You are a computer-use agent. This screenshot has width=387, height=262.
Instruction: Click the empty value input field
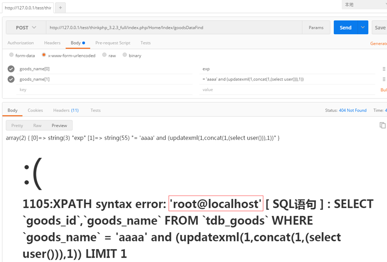(x=287, y=90)
